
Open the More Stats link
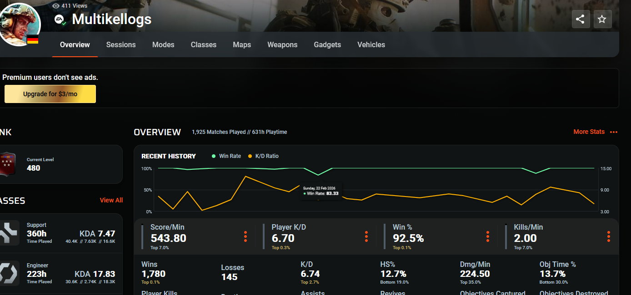tap(589, 132)
